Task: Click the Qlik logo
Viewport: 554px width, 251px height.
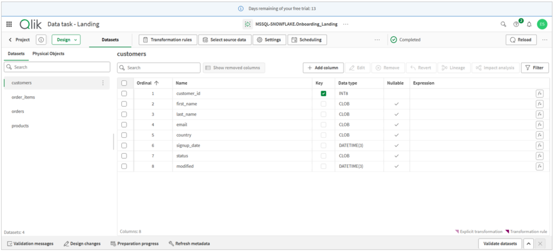Action: click(31, 24)
